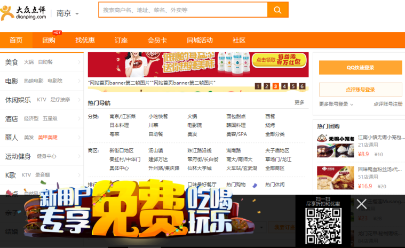Click the 自助餐 link under 美食
Image resolution: width=405 pixels, height=248 pixels.
(45, 62)
